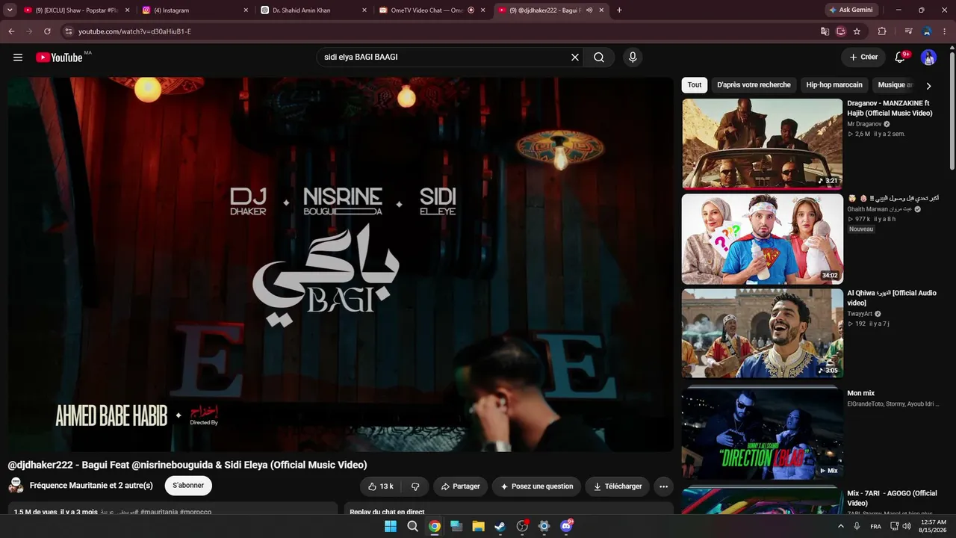Open more actions for the video
This screenshot has height=538, width=956.
coord(663,486)
